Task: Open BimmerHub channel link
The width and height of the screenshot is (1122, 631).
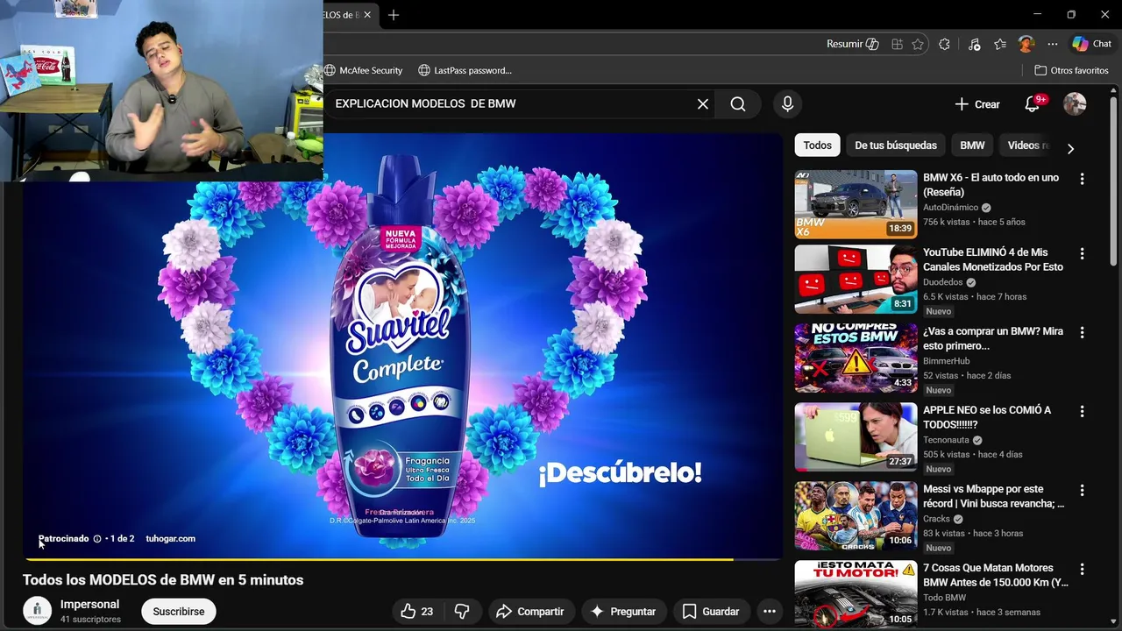Action: [x=946, y=361]
